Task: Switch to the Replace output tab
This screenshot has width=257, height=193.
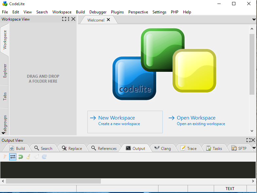Action: coord(72,148)
